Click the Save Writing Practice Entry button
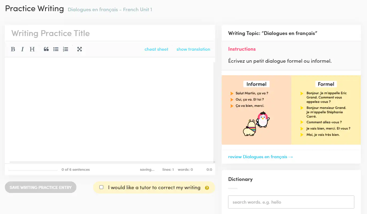The width and height of the screenshot is (367, 214). [41, 187]
